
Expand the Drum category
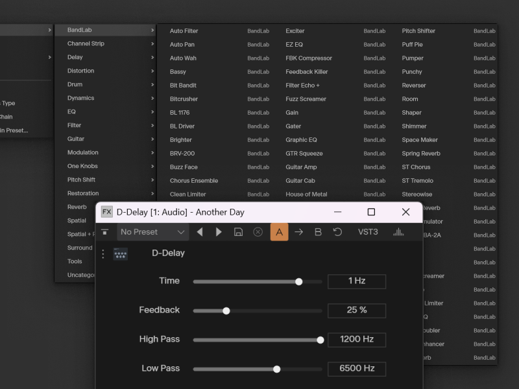pyautogui.click(x=106, y=84)
